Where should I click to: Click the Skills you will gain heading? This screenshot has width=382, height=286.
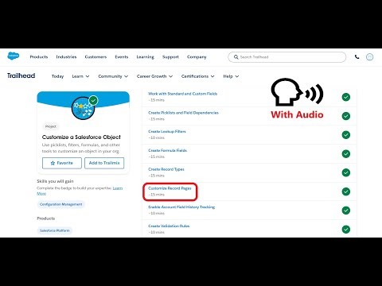click(55, 181)
